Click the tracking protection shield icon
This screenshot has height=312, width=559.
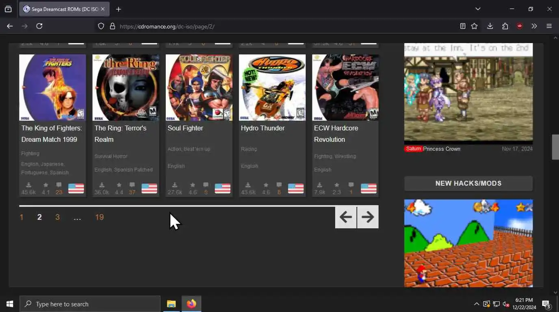coord(101,26)
